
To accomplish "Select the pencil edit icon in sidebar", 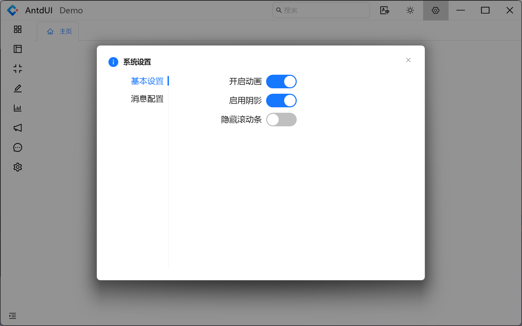I will pyautogui.click(x=17, y=88).
